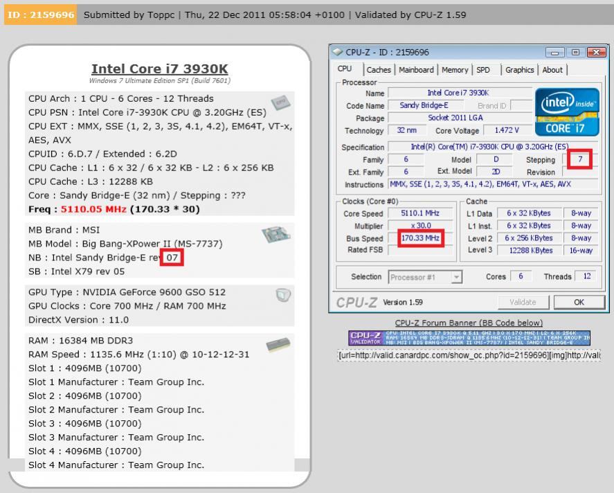Click the Cores count value 6
This screenshot has height=493, width=614.
(521, 276)
